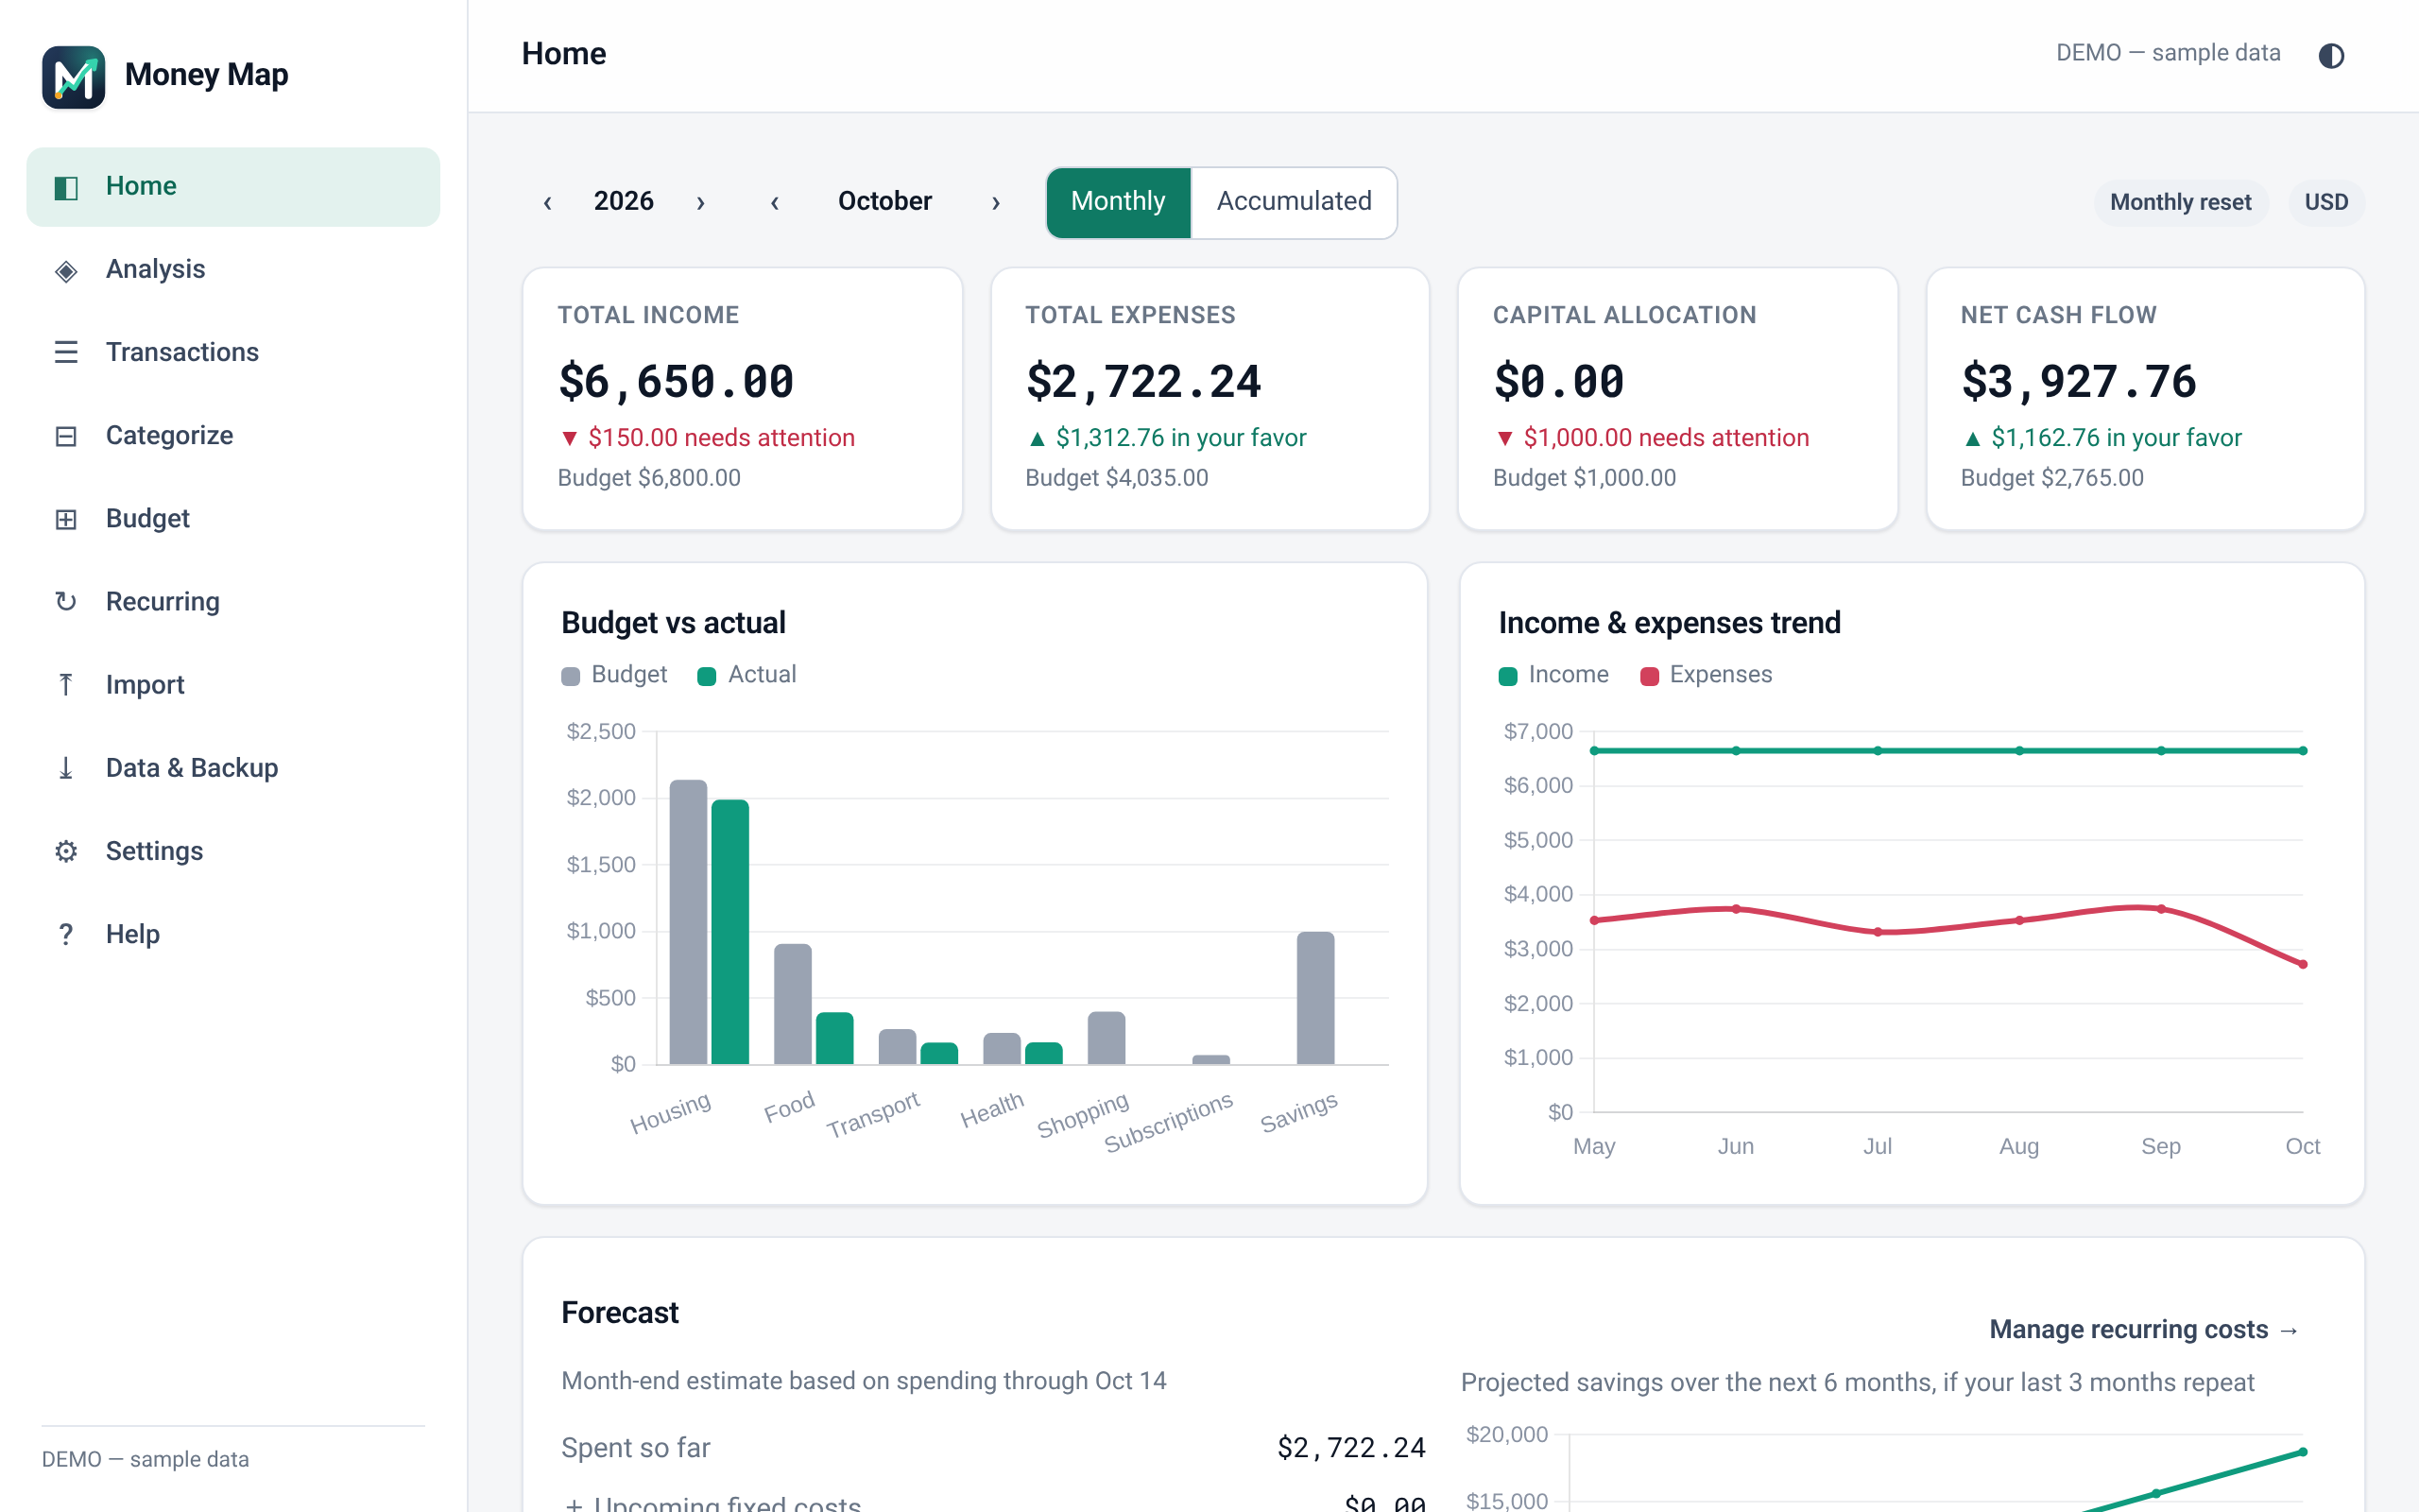Click the Spent so far $2,722.24 value

point(1351,1448)
